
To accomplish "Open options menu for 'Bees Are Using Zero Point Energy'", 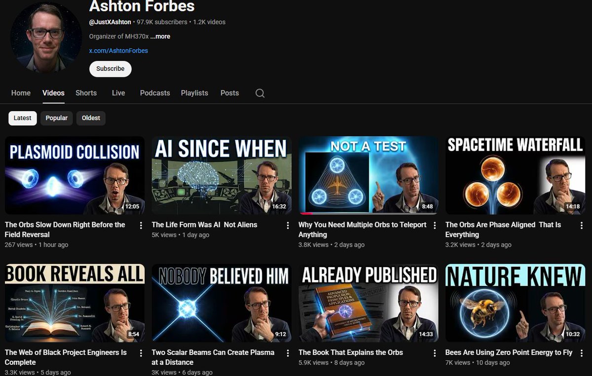I will click(582, 353).
